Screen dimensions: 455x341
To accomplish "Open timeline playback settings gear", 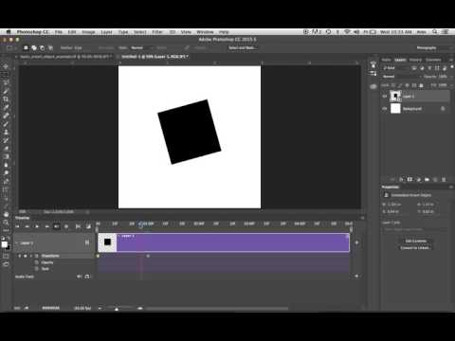I will tap(66, 226).
